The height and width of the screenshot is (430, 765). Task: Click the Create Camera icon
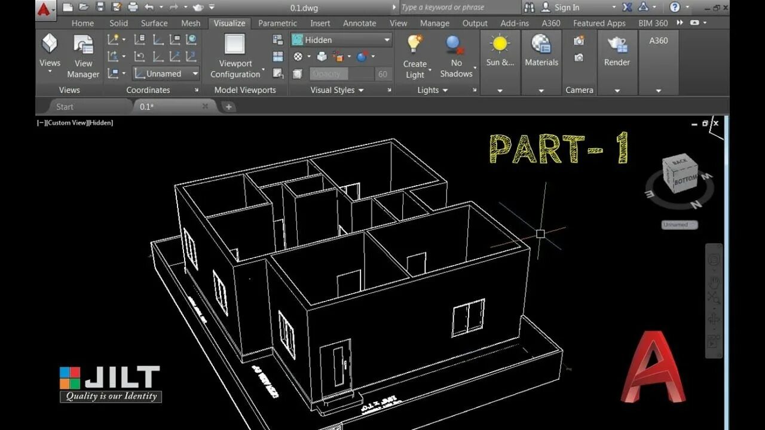pos(579,41)
